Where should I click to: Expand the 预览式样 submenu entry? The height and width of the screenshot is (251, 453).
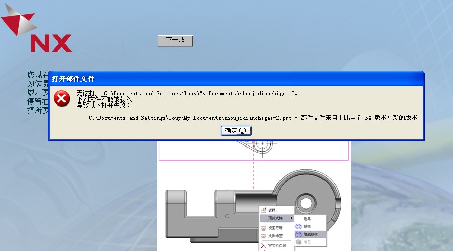276,218
